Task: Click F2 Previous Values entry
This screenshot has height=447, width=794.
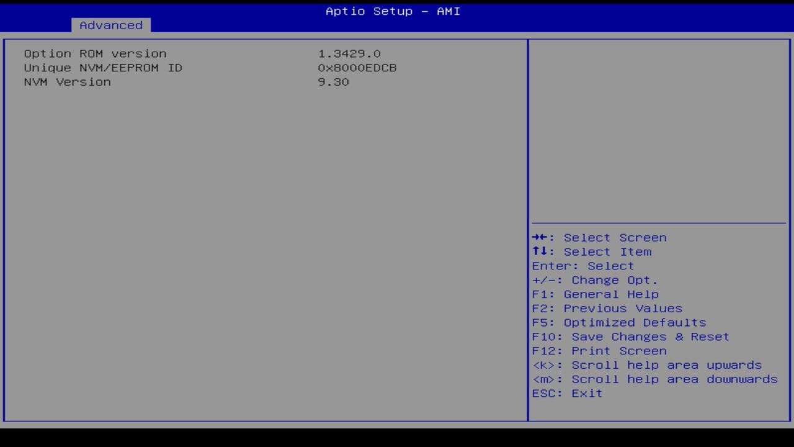Action: pyautogui.click(x=606, y=308)
